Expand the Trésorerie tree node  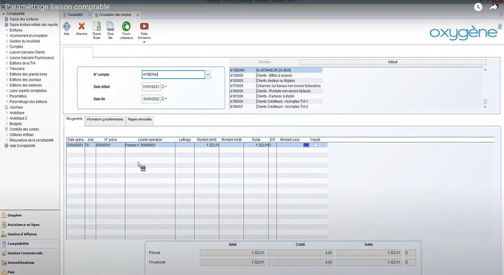(7, 69)
